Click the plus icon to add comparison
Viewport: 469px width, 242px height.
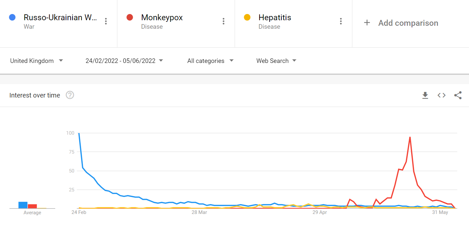(367, 23)
